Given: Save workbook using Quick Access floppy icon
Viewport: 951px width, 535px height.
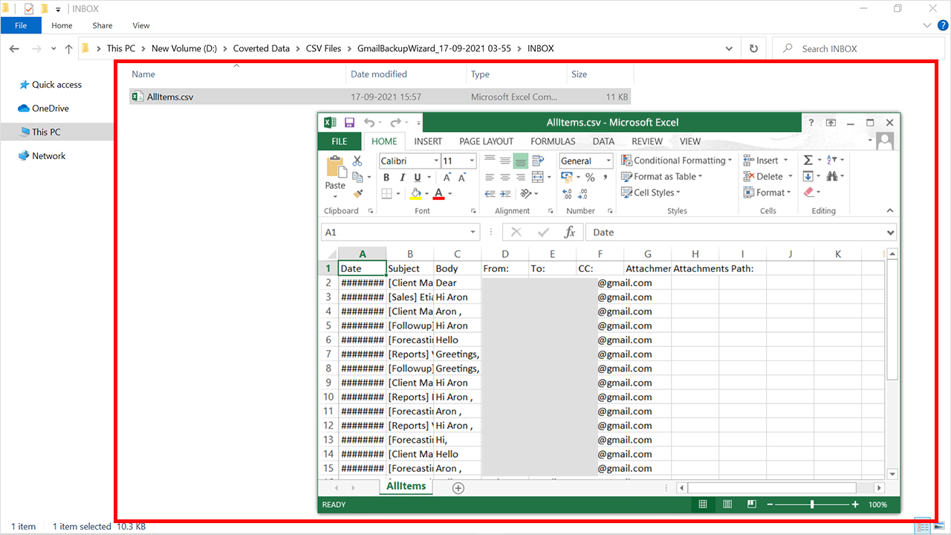Looking at the screenshot, I should pyautogui.click(x=349, y=123).
